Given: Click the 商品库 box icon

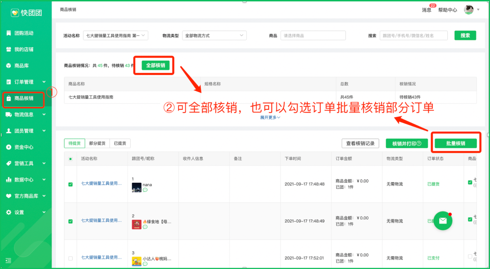Looking at the screenshot, I should tap(9, 66).
